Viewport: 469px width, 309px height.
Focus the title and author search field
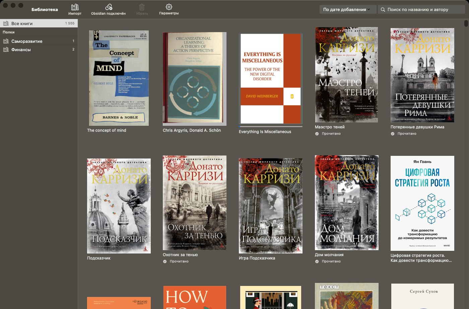421,10
